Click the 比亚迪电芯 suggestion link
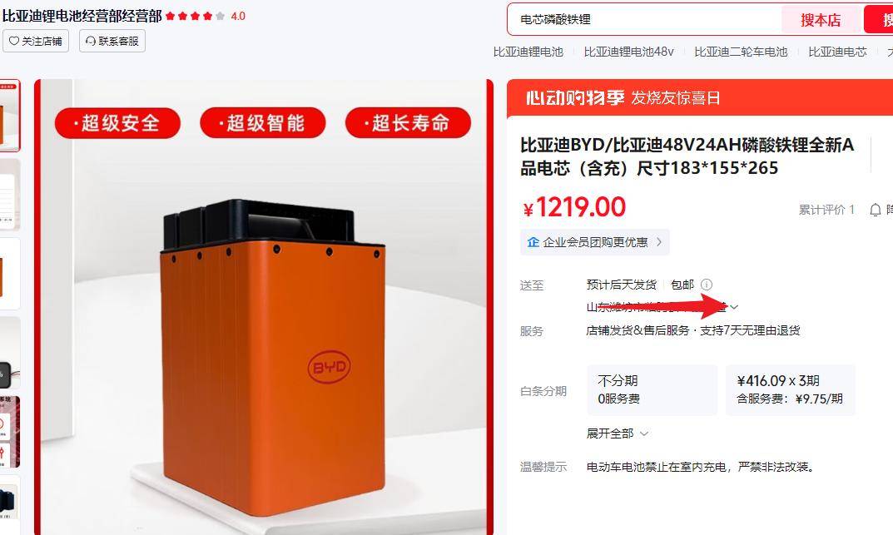This screenshot has height=535, width=893. (837, 52)
